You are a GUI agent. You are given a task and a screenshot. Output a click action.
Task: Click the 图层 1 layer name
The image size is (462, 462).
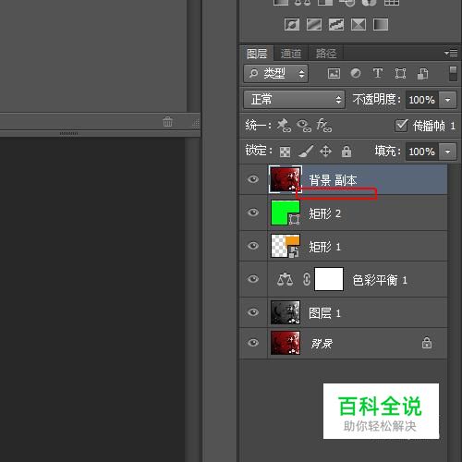click(324, 313)
